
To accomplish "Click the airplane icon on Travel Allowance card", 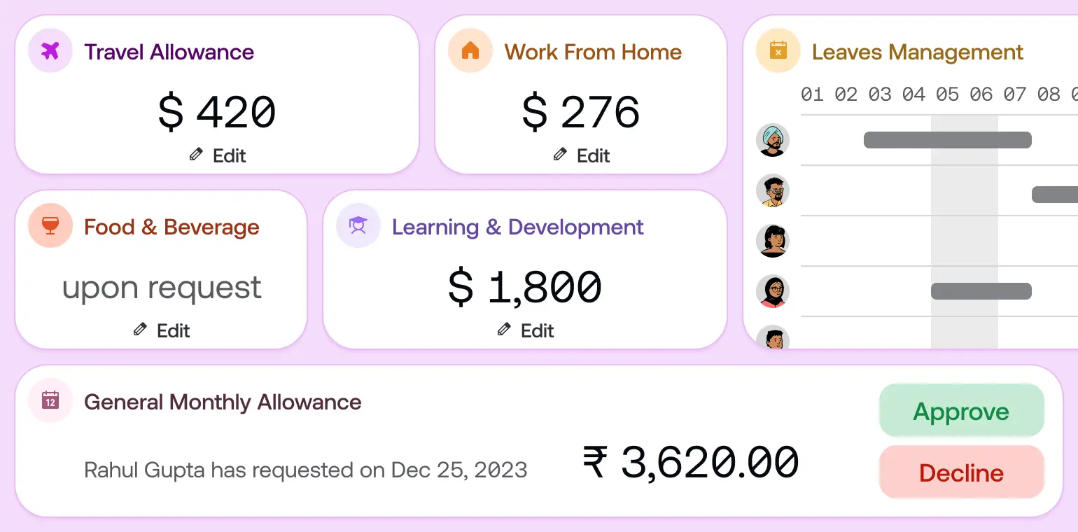I will pos(49,50).
